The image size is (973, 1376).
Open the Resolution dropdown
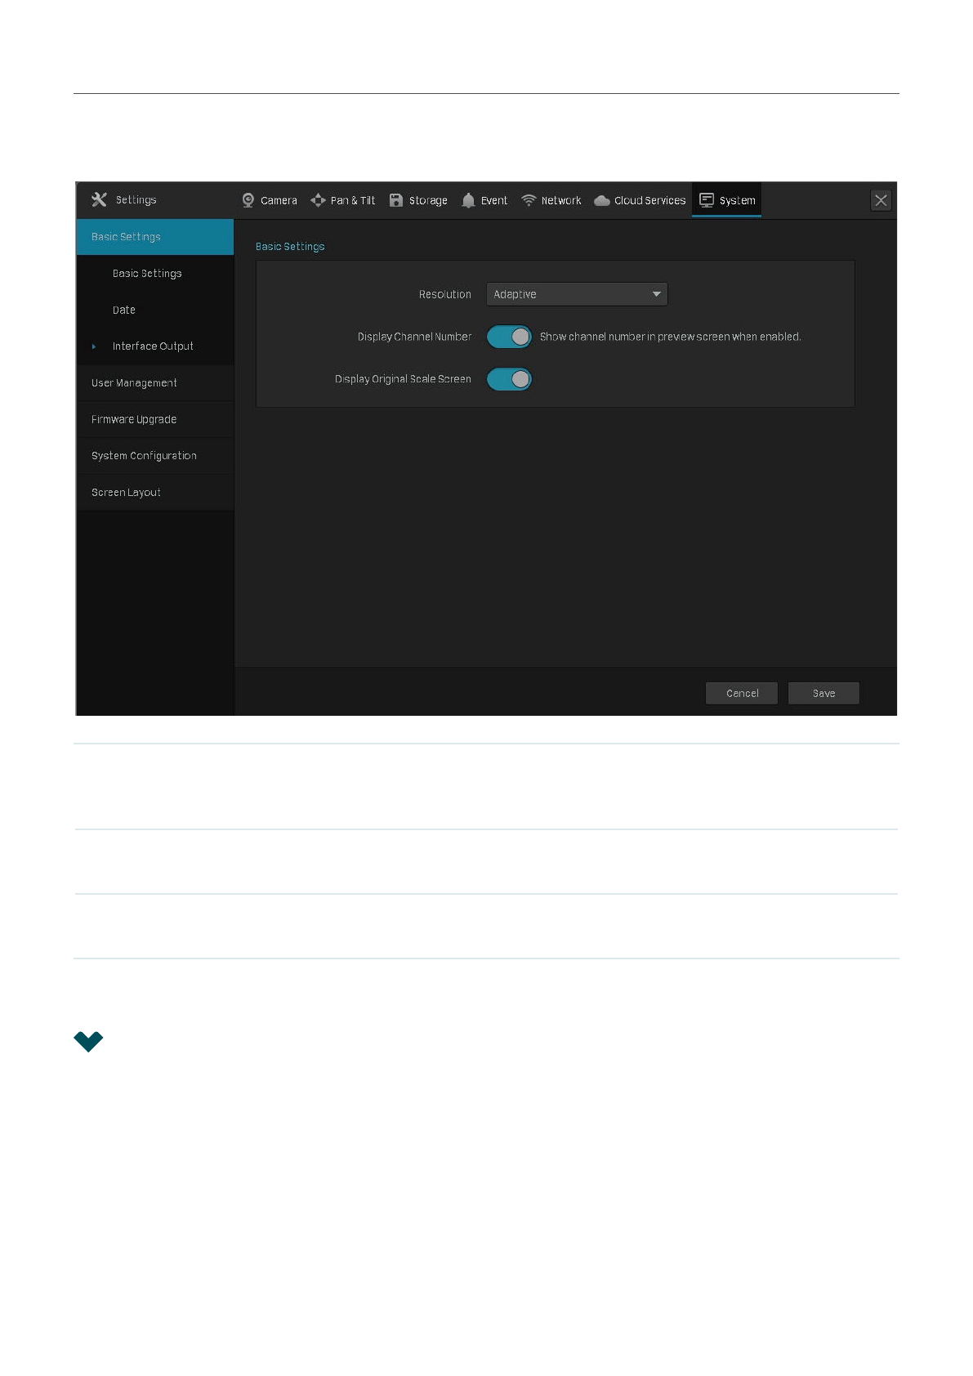pyautogui.click(x=576, y=294)
